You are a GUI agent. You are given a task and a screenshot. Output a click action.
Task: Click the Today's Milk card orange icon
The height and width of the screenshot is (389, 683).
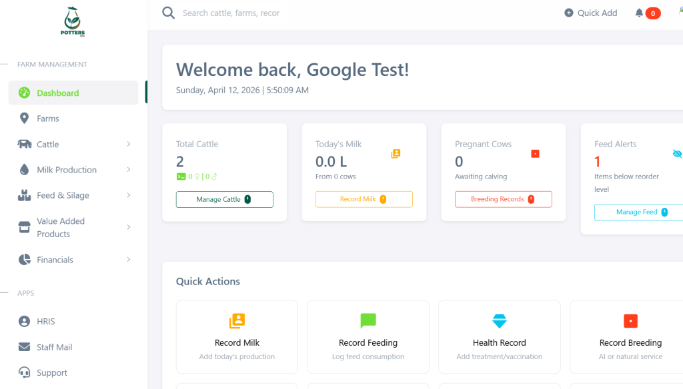point(396,154)
